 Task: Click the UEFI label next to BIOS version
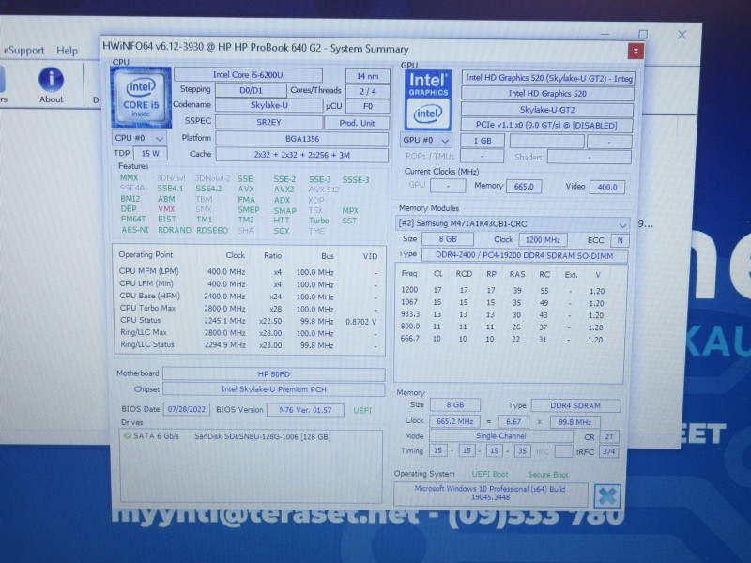point(362,410)
